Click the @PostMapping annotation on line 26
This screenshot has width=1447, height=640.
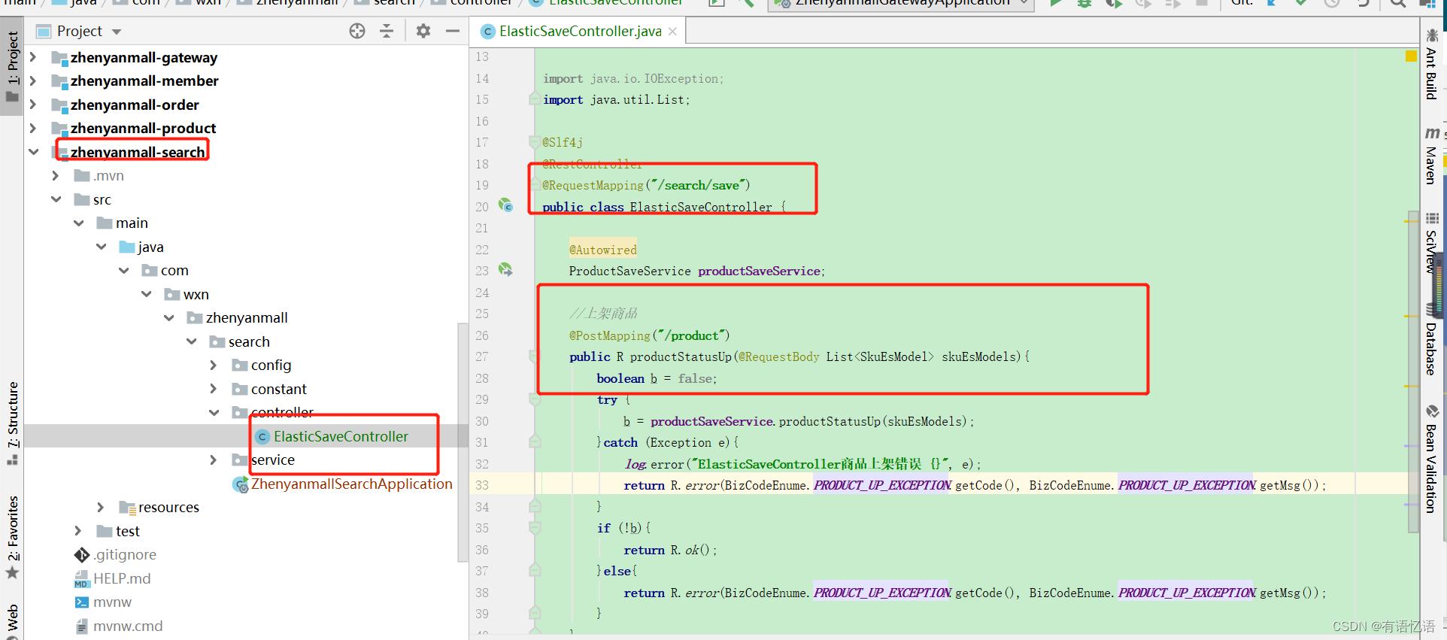(x=610, y=335)
